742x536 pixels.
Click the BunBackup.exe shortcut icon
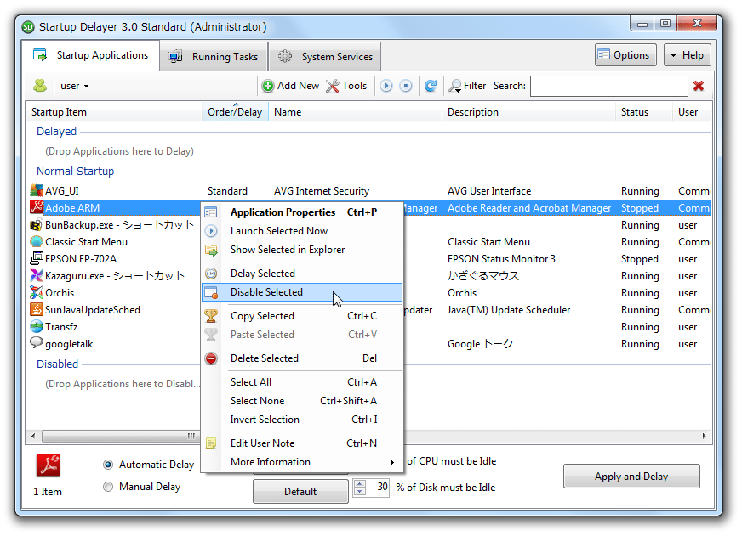click(x=37, y=225)
